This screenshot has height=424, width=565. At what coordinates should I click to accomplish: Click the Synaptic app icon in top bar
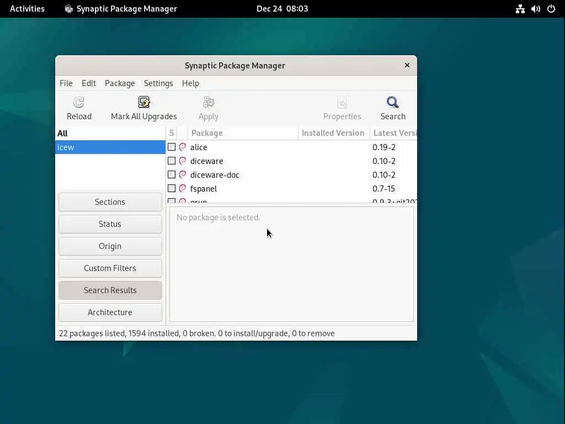coord(68,9)
